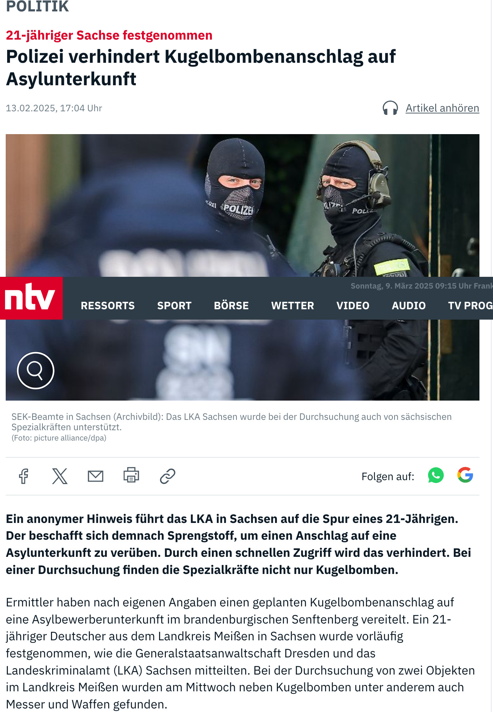Open the SEK officers article photo

pos(243,205)
